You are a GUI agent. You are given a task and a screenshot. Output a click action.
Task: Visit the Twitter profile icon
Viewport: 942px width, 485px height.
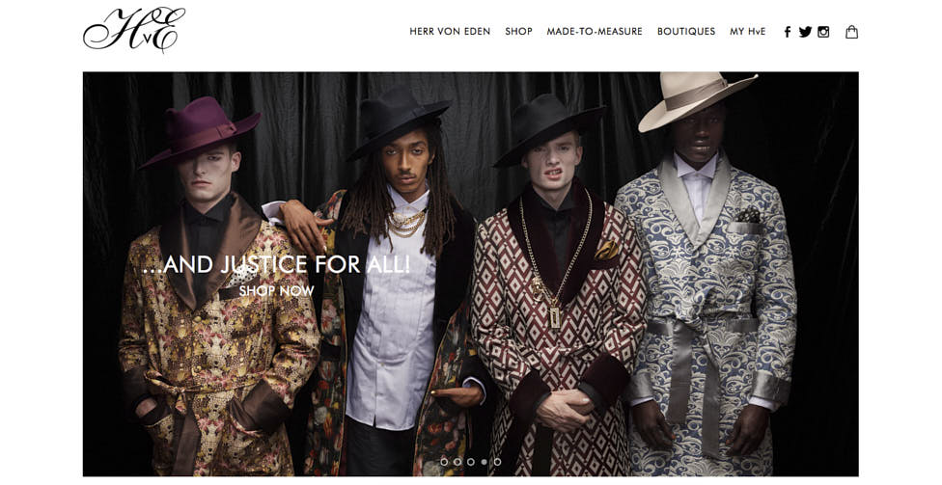805,32
